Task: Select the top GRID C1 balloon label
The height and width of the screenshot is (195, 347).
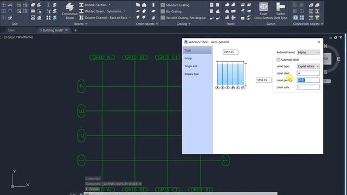Action: 168,58
